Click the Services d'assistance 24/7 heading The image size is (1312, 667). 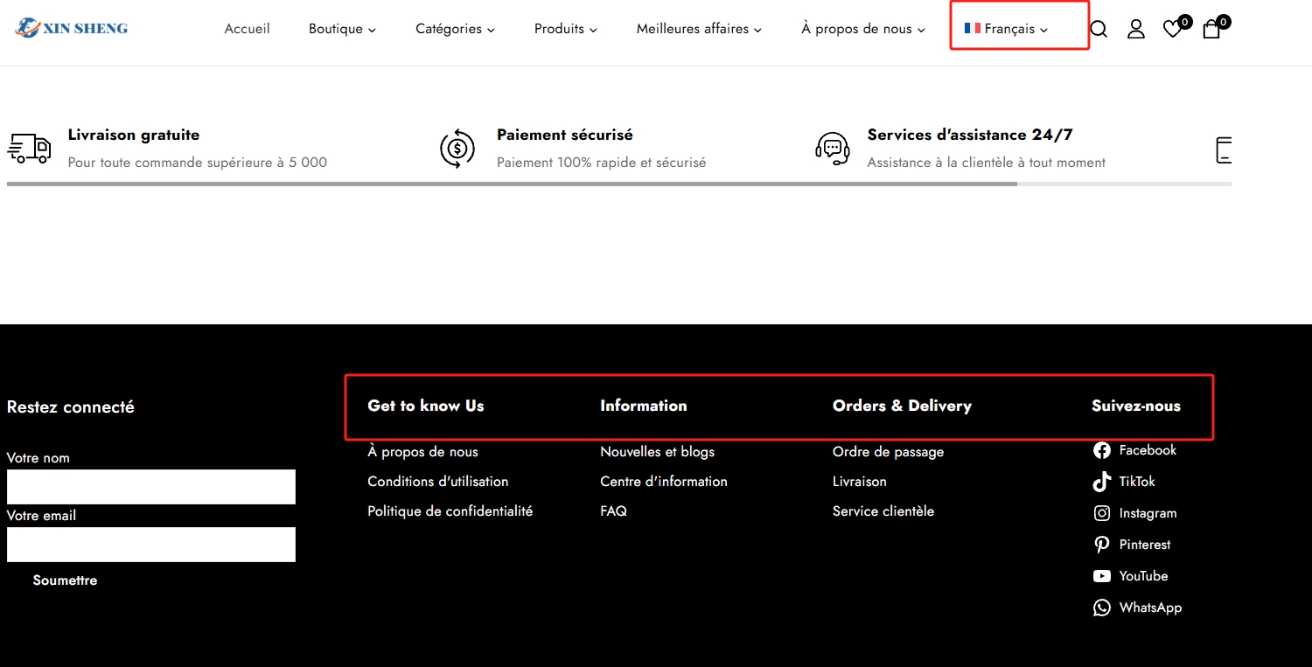tap(970, 135)
